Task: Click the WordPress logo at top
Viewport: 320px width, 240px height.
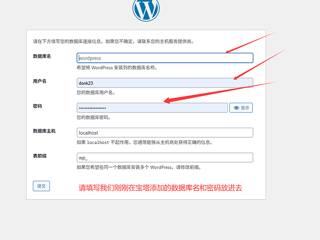Action: (x=146, y=9)
